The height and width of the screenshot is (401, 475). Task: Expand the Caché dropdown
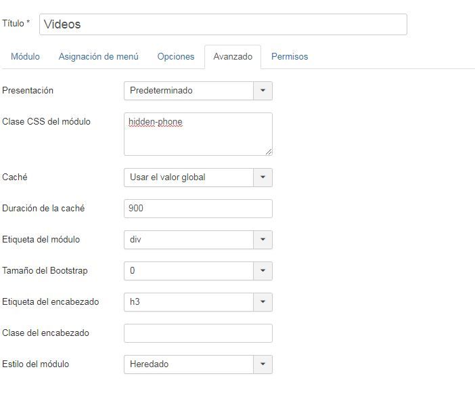(x=198, y=177)
